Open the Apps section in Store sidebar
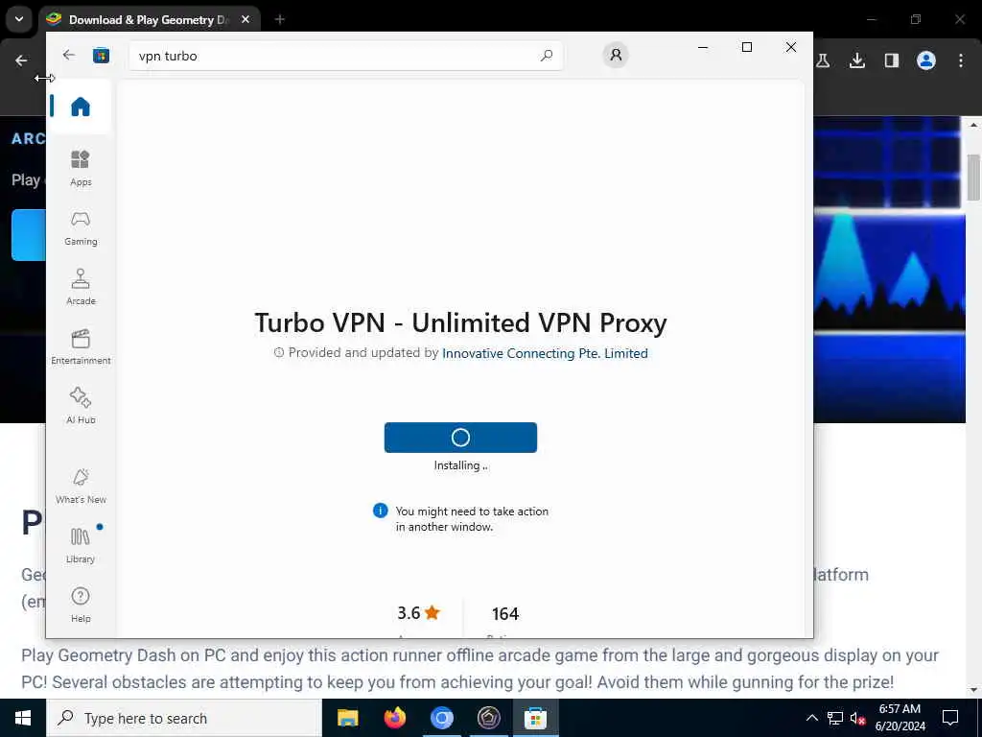The height and width of the screenshot is (737, 982). pos(81,168)
